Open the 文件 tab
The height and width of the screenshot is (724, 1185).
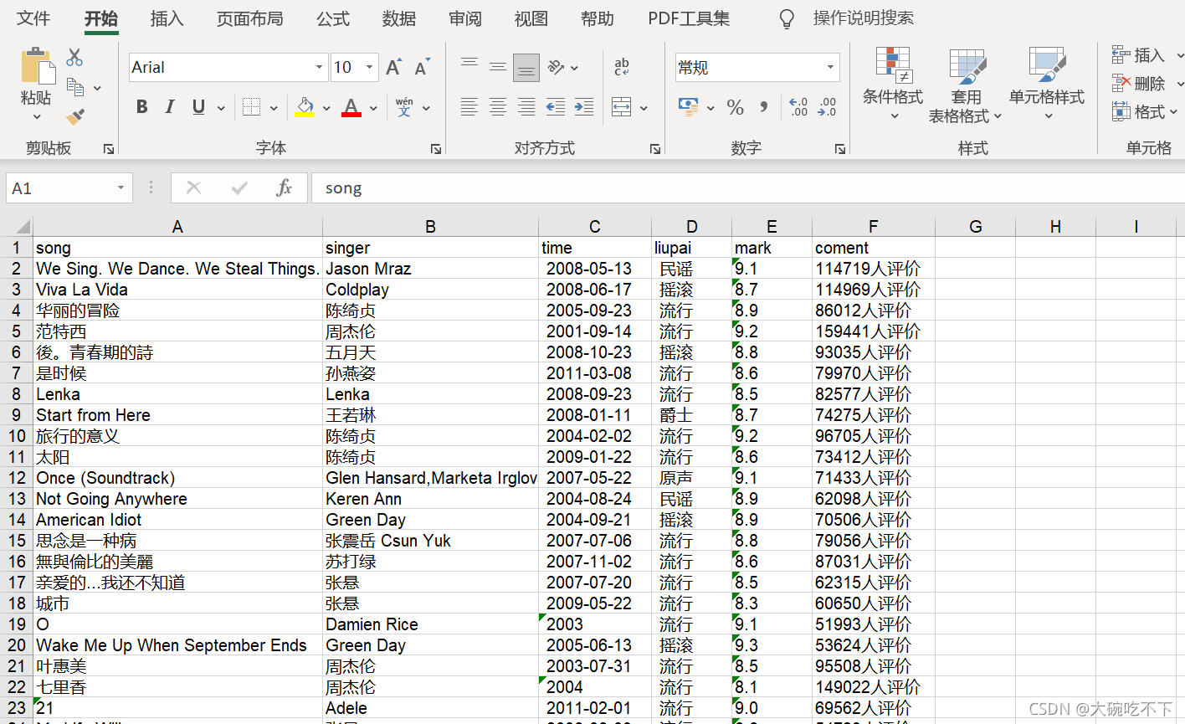coord(33,18)
